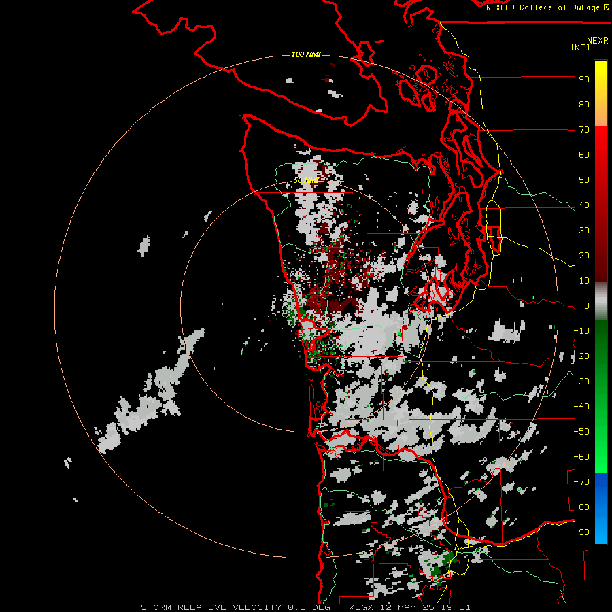Click the "[KT]" units label above the scale
Screen dimensions: 612x612
click(x=581, y=47)
